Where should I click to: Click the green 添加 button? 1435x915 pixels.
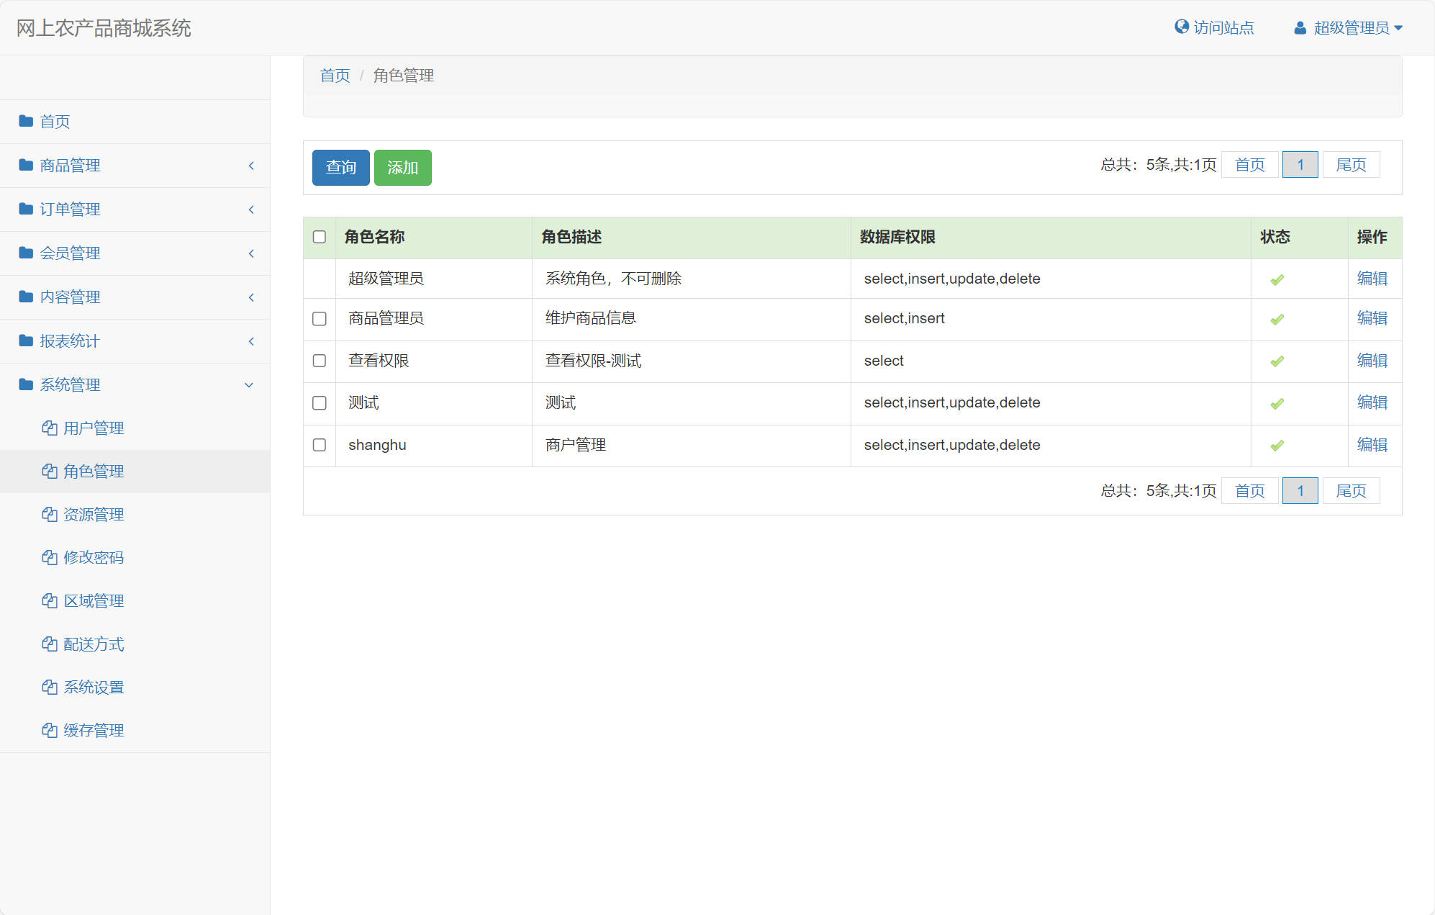point(402,167)
